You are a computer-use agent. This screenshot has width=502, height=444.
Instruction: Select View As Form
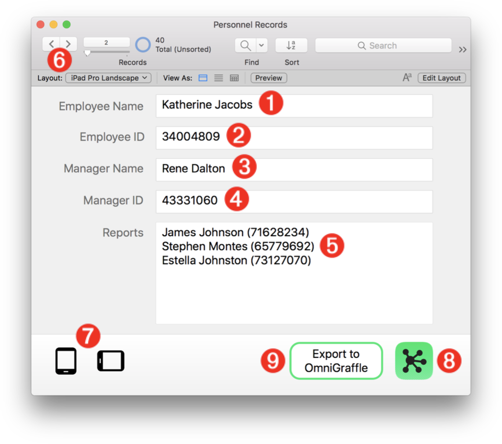[x=203, y=78]
